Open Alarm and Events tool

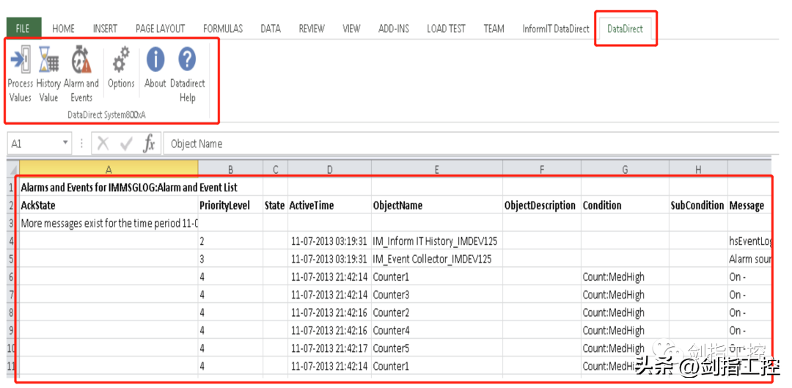81,74
